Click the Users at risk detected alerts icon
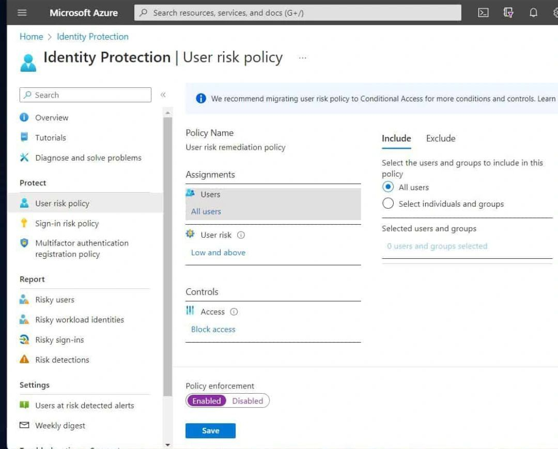 [24, 405]
